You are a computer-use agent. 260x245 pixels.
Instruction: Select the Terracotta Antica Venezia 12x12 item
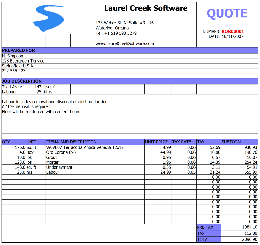click(x=85, y=147)
